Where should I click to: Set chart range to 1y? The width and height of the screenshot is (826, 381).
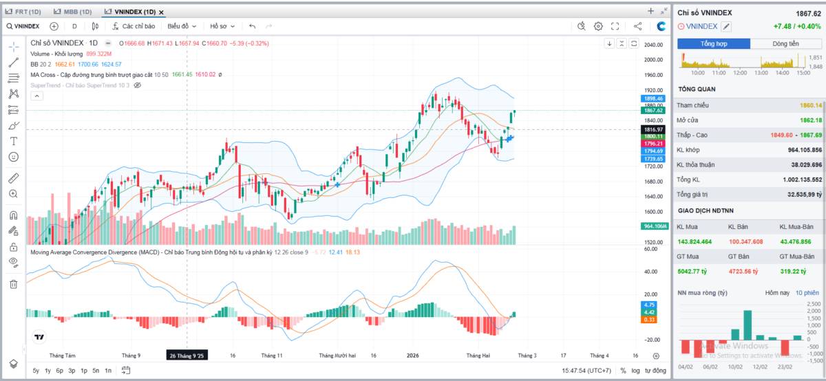pyautogui.click(x=47, y=371)
